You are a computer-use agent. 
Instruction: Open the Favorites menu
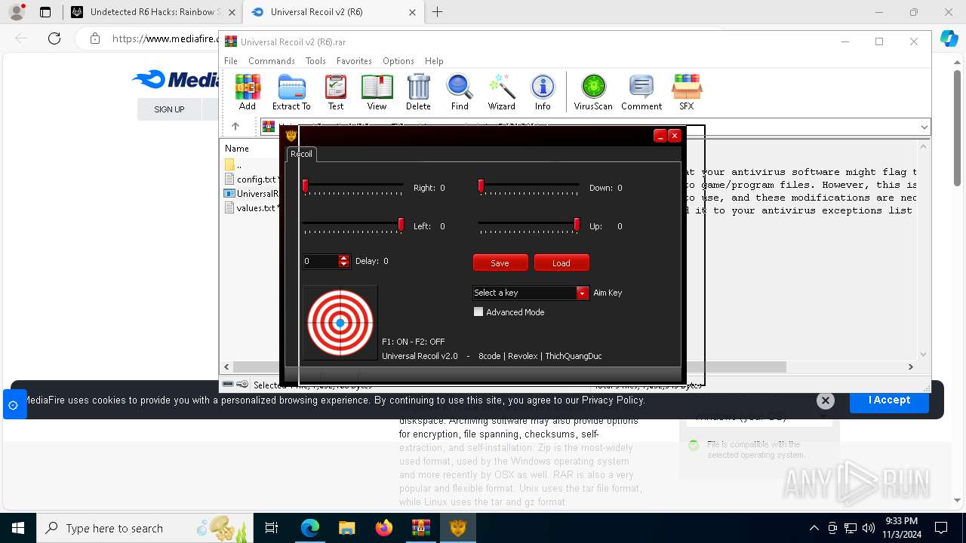(354, 61)
